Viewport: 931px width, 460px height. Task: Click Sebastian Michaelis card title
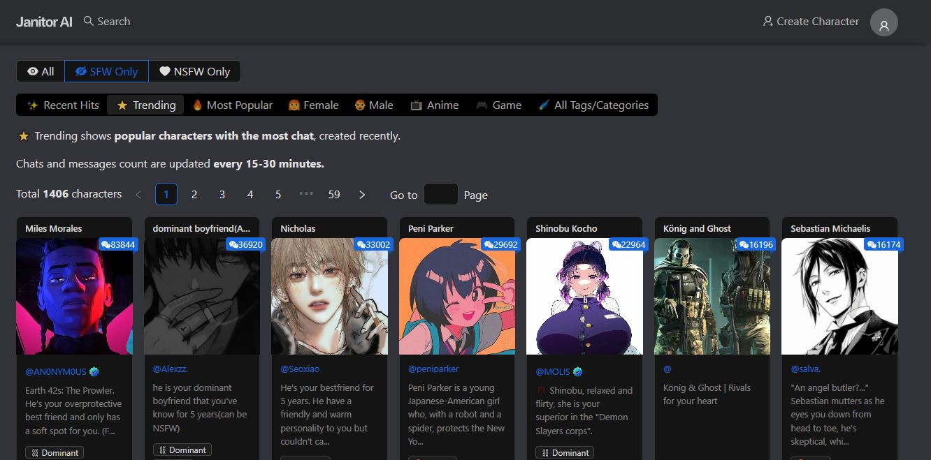point(830,228)
